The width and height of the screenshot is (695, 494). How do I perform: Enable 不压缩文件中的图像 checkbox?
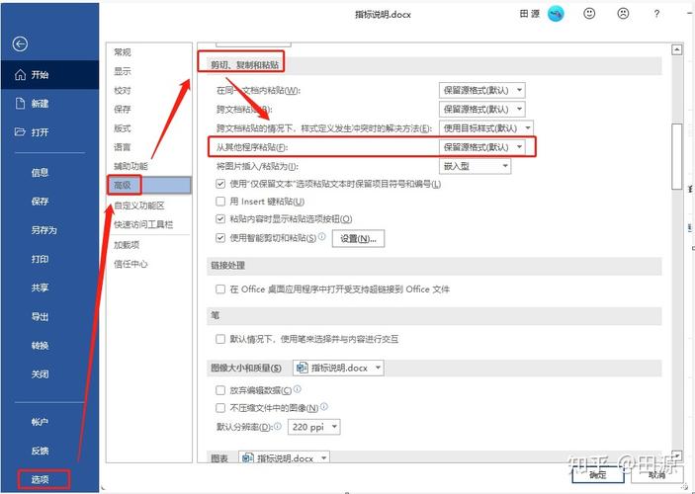[220, 408]
